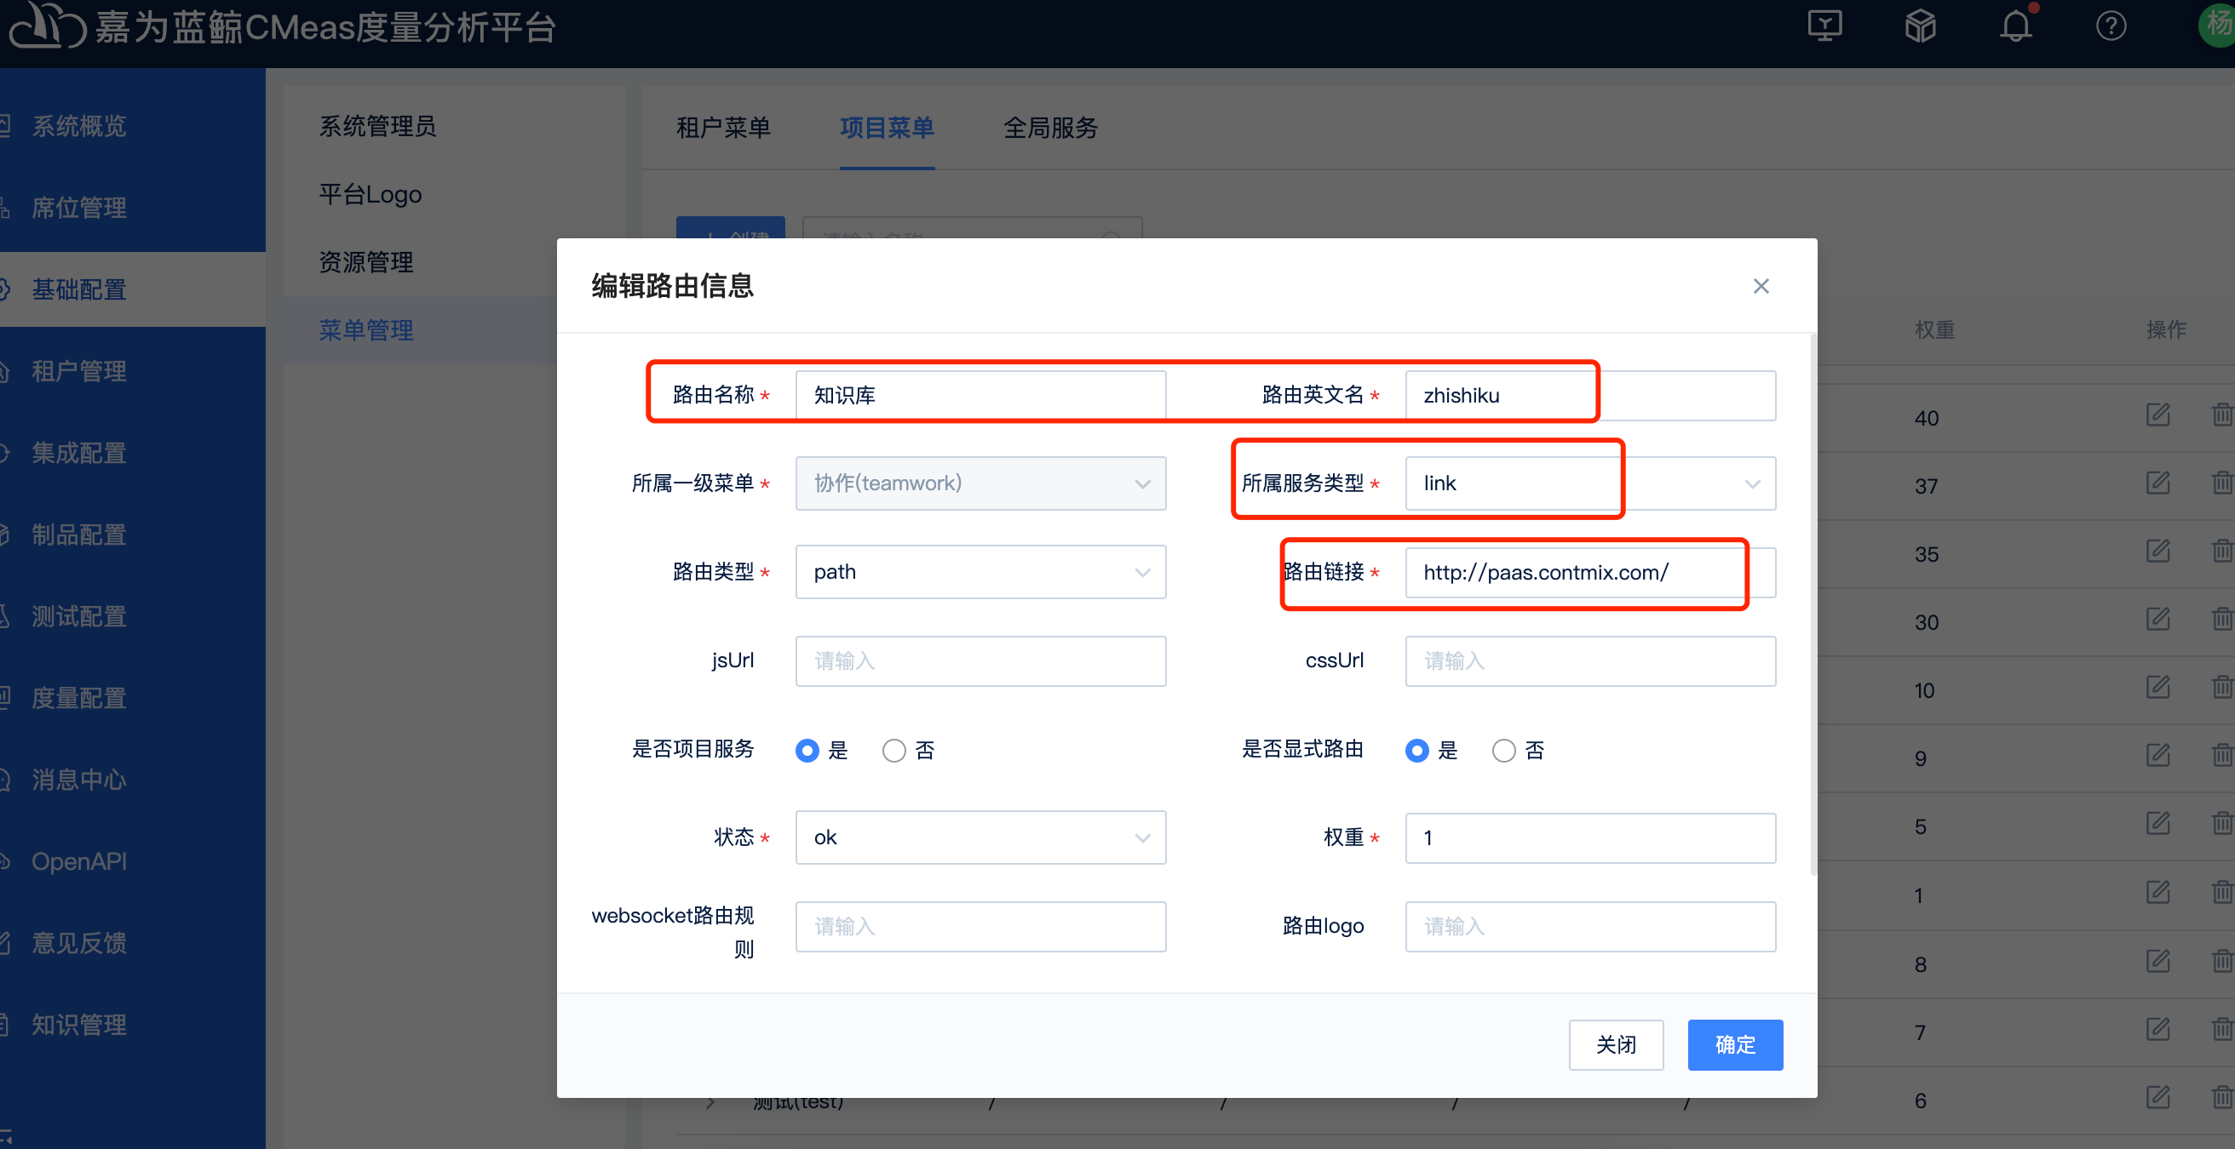The image size is (2235, 1149).
Task: Click the 权重 input field
Action: pyautogui.click(x=1590, y=837)
